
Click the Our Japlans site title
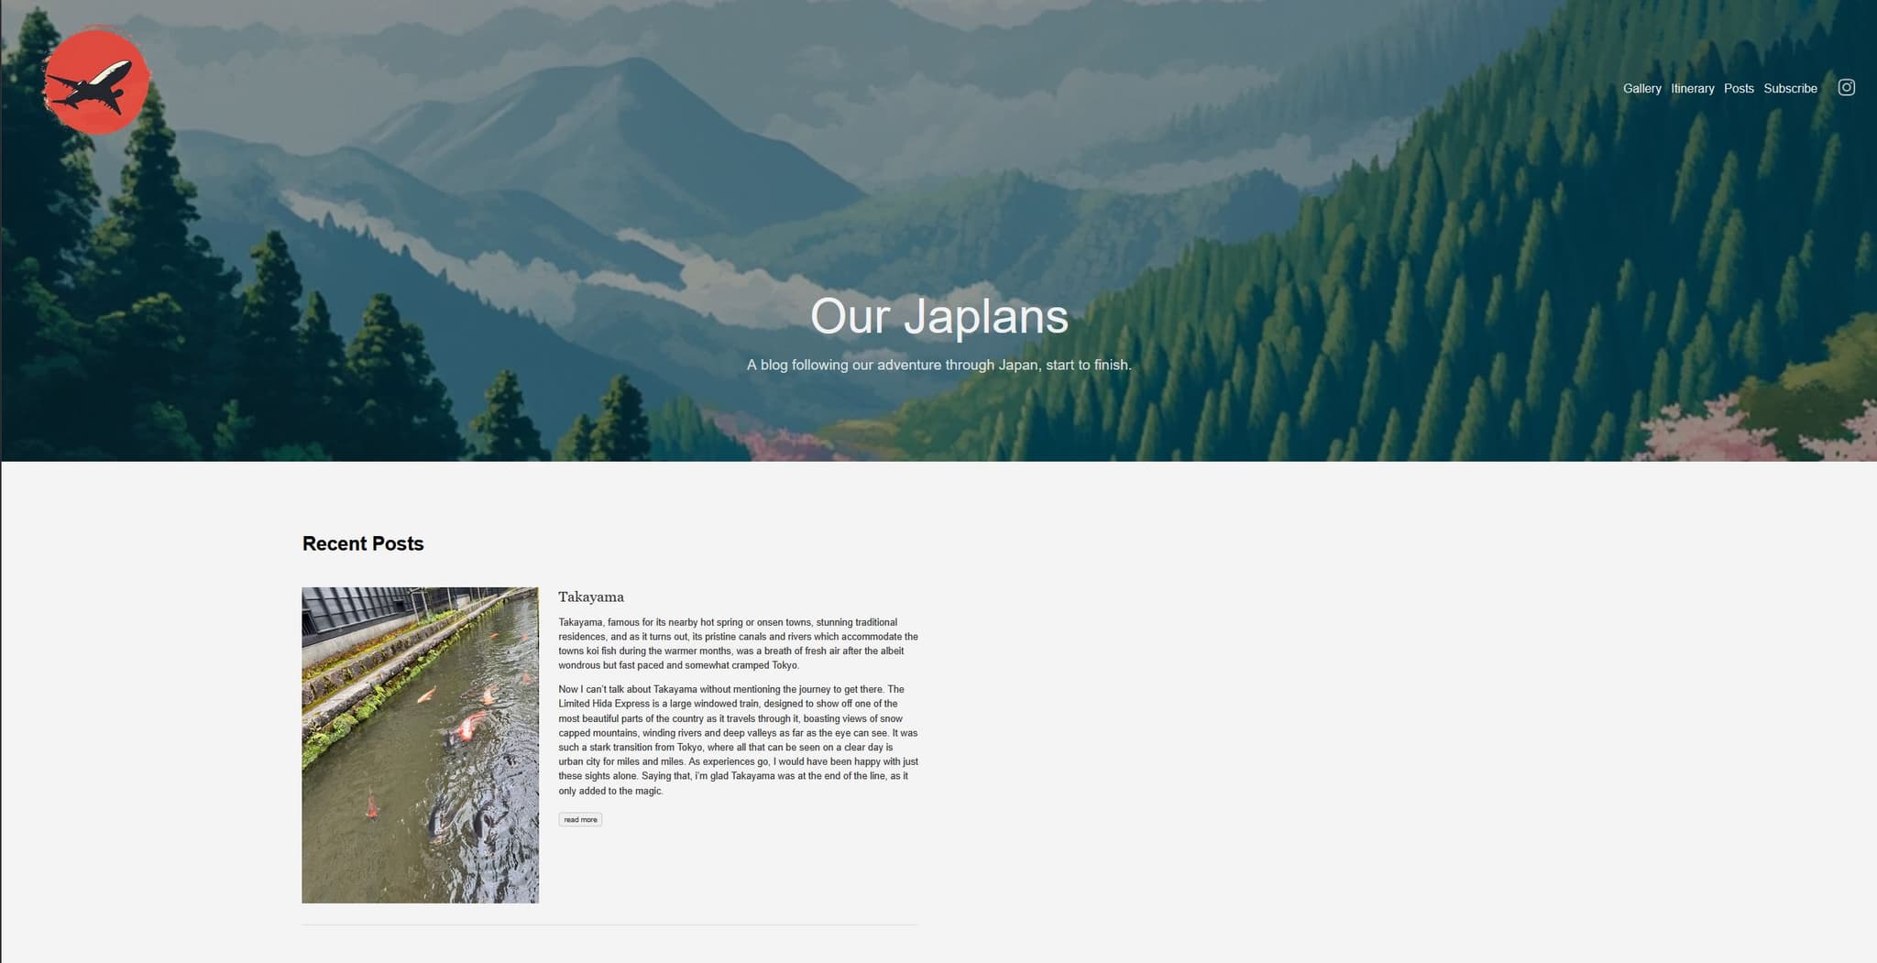tap(938, 316)
